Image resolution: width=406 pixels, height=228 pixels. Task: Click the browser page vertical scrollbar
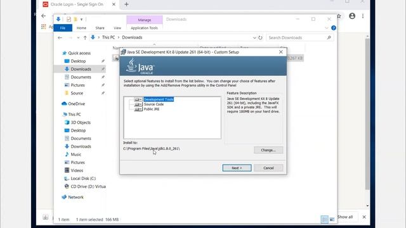[367, 114]
